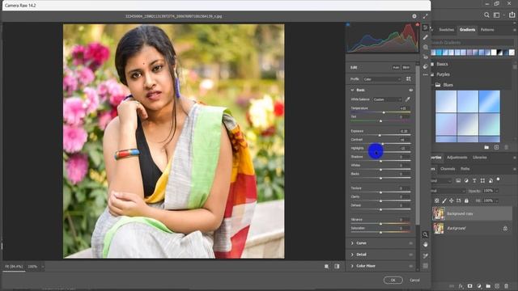Switch to the Adjustments tab
The width and height of the screenshot is (518, 291).
pos(456,158)
